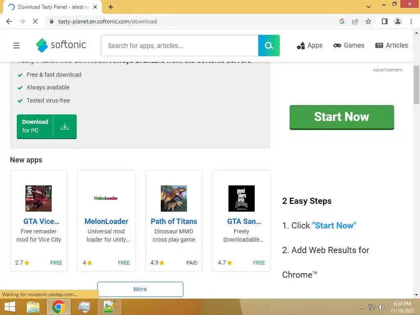The width and height of the screenshot is (420, 315).
Task: Open the MelonLoader app link
Action: (x=106, y=221)
